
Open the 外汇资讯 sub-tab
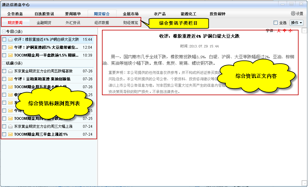[73, 23]
